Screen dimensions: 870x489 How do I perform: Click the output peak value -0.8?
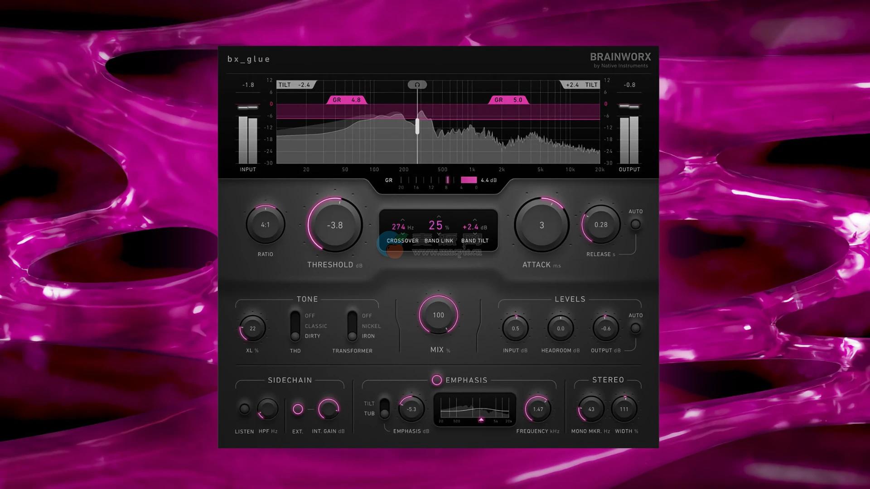(x=629, y=85)
